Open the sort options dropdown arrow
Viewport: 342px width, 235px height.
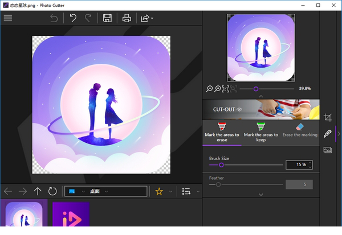pos(198,191)
